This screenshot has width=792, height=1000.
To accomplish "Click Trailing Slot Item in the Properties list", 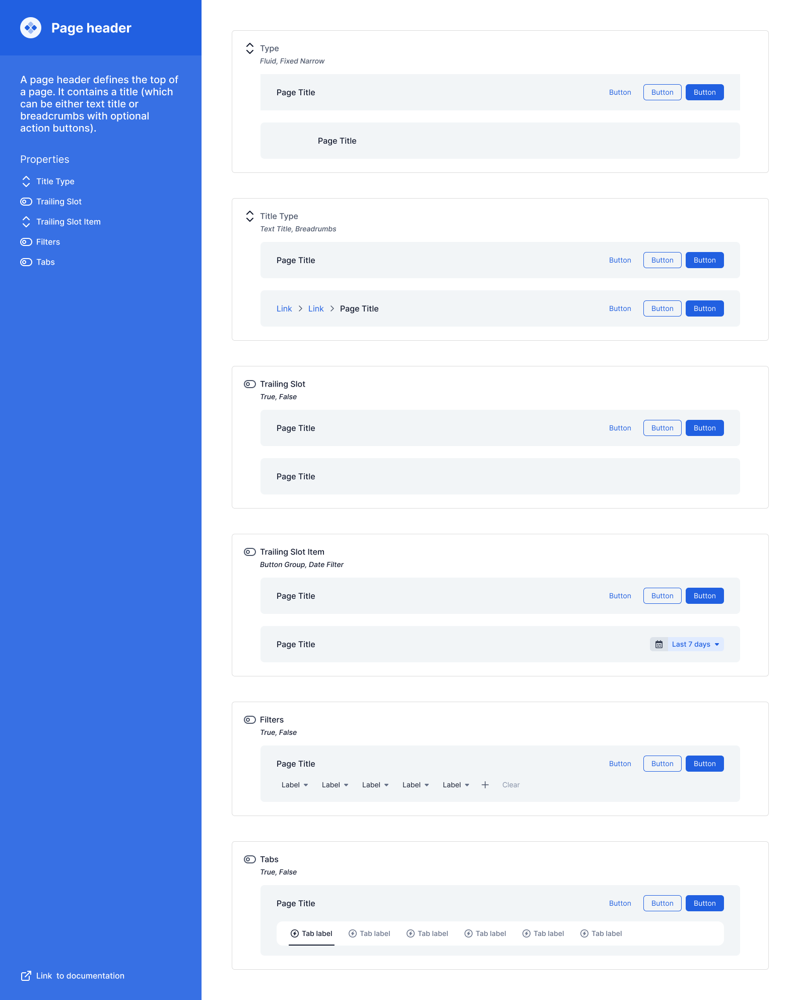I will pos(69,222).
